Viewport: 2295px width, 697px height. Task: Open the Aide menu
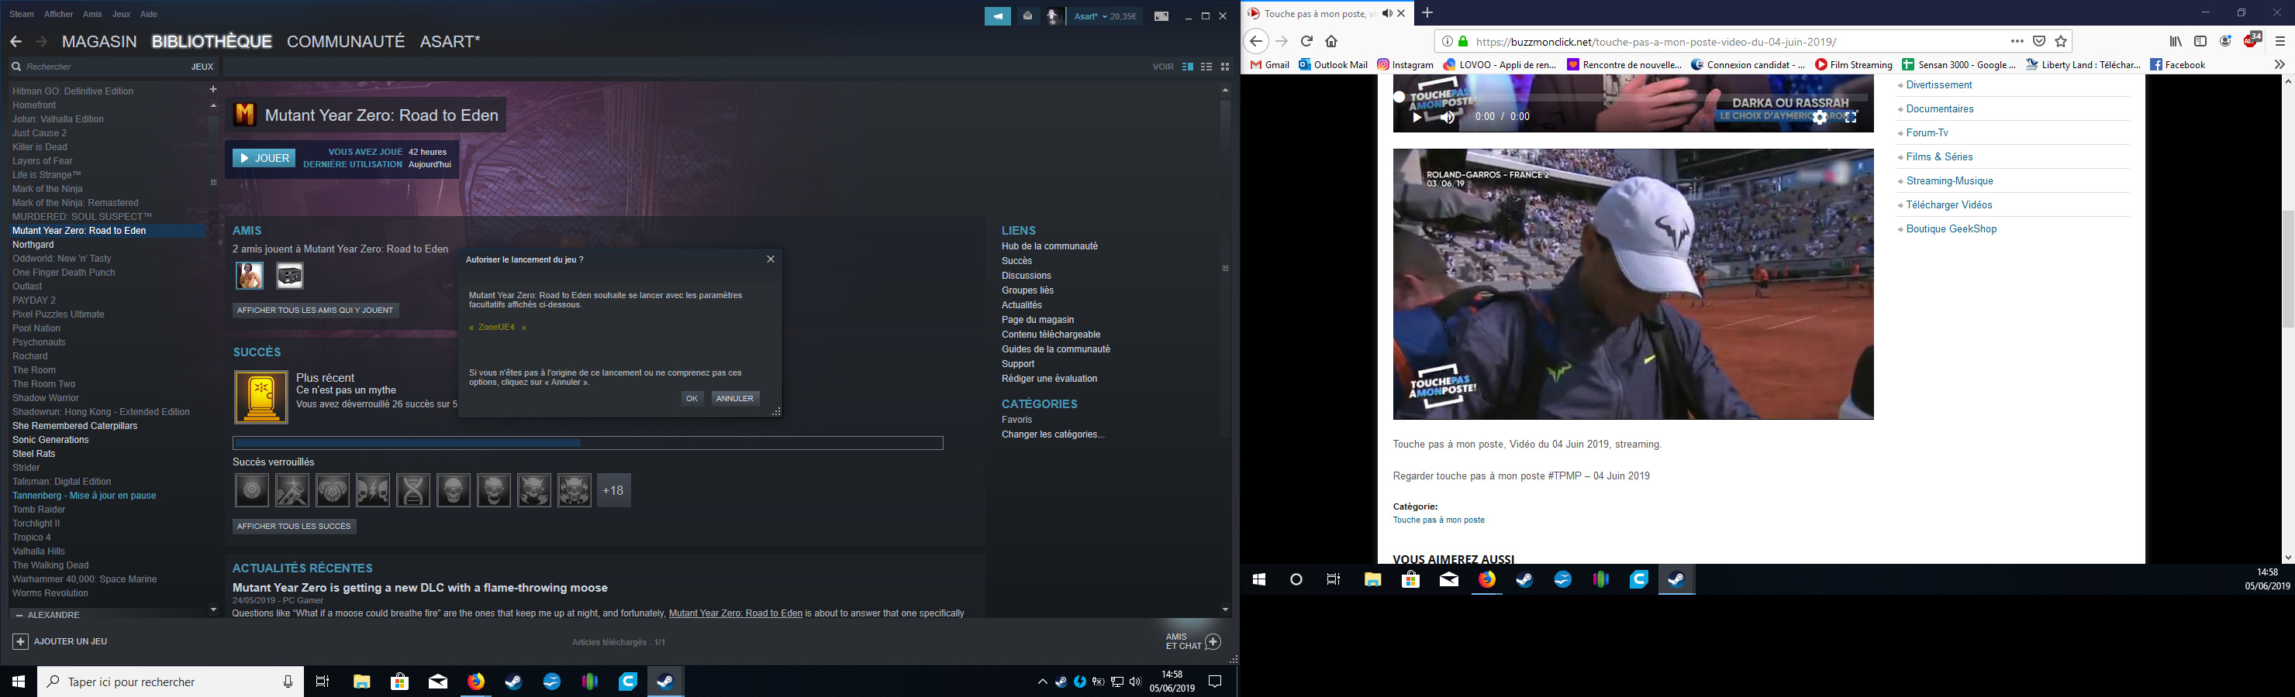(149, 14)
